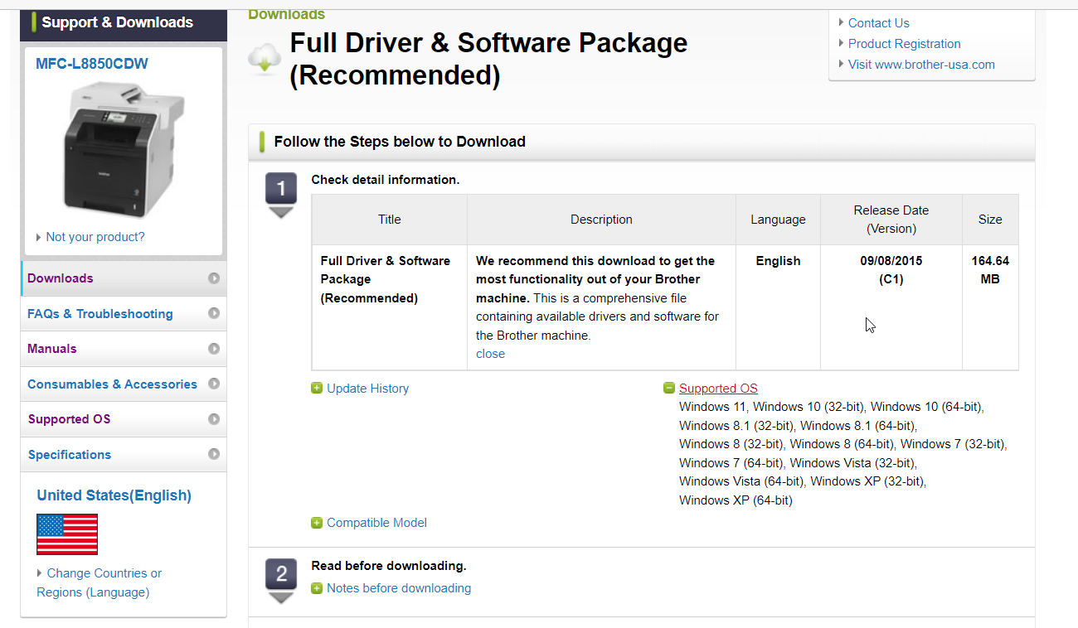This screenshot has height=628, width=1078.
Task: Click the cloud download icon beside title
Action: (265, 60)
